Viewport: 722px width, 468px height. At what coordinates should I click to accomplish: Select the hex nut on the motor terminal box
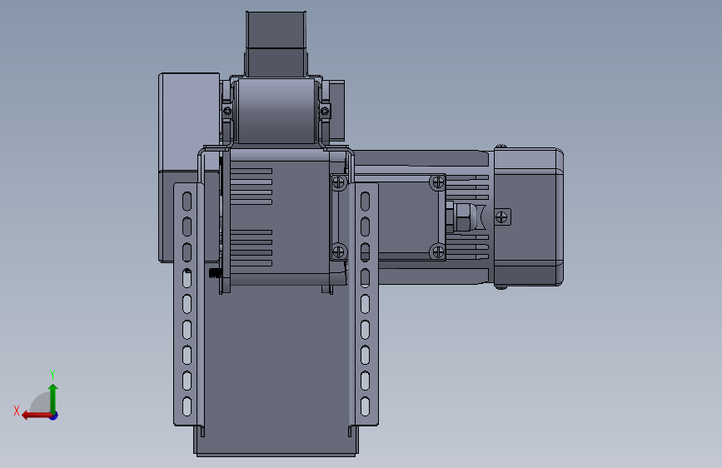click(462, 217)
